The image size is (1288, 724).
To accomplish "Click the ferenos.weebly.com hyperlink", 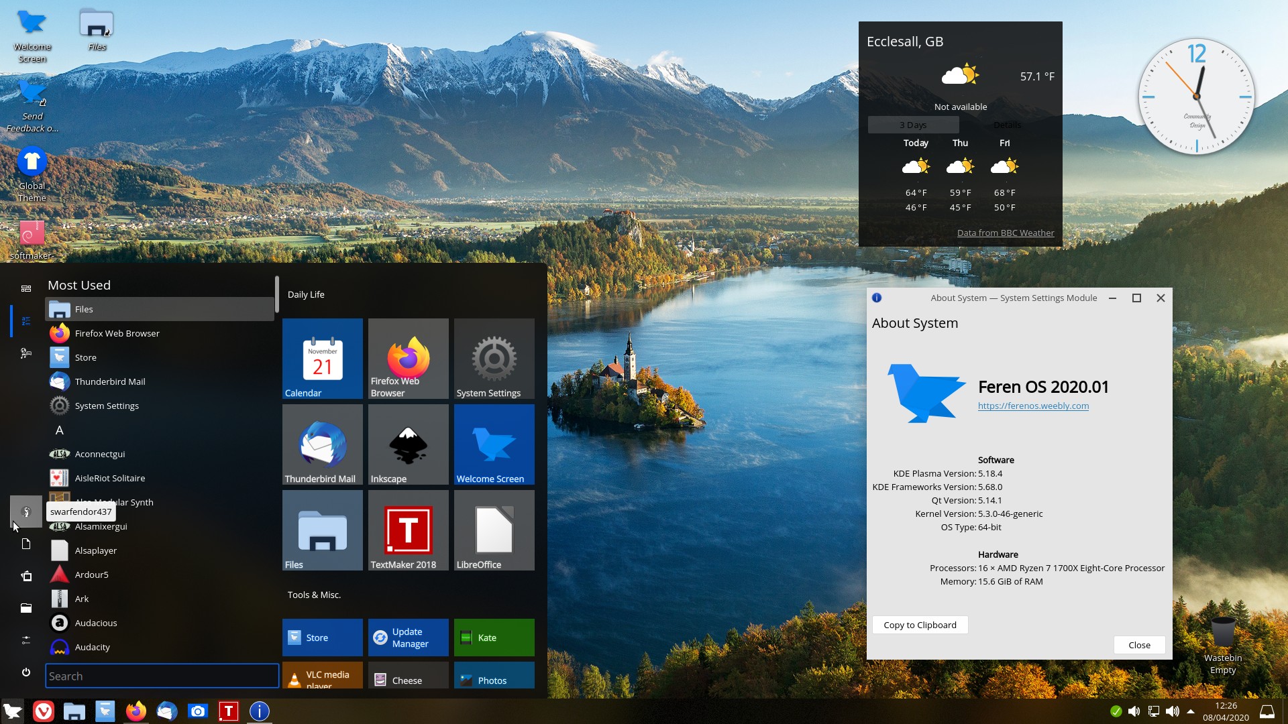I will 1033,405.
